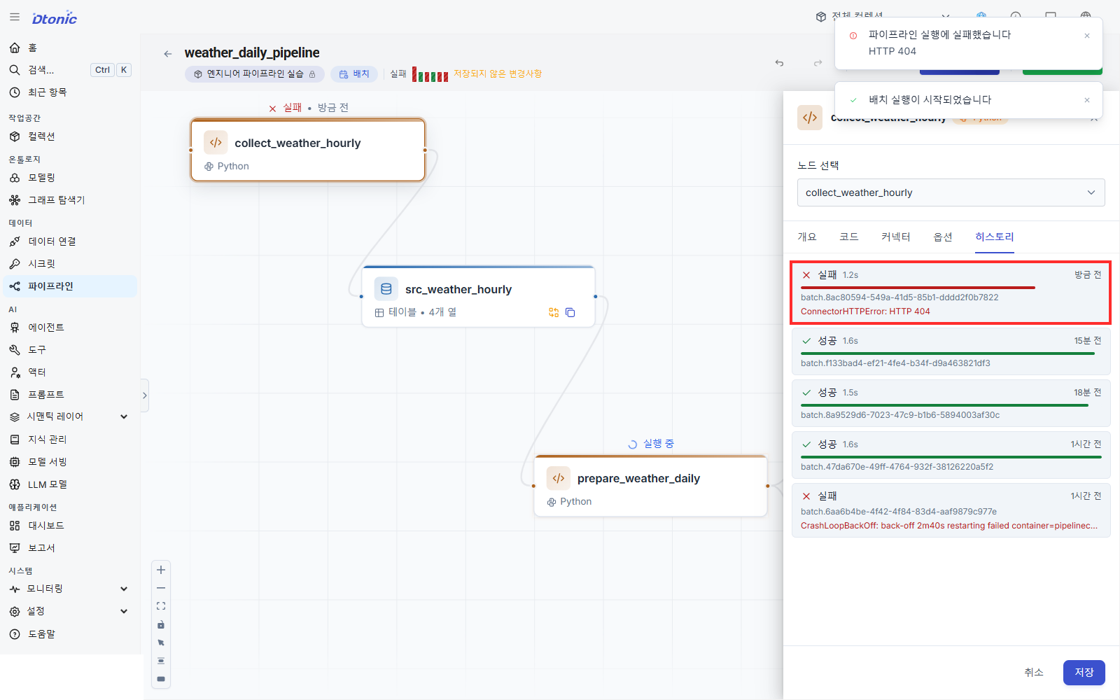The image size is (1120, 700).
Task: Switch to 히스토리 tab
Action: (995, 237)
